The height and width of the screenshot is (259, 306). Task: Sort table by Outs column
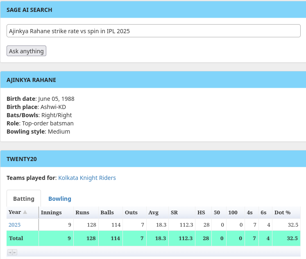coord(134,212)
